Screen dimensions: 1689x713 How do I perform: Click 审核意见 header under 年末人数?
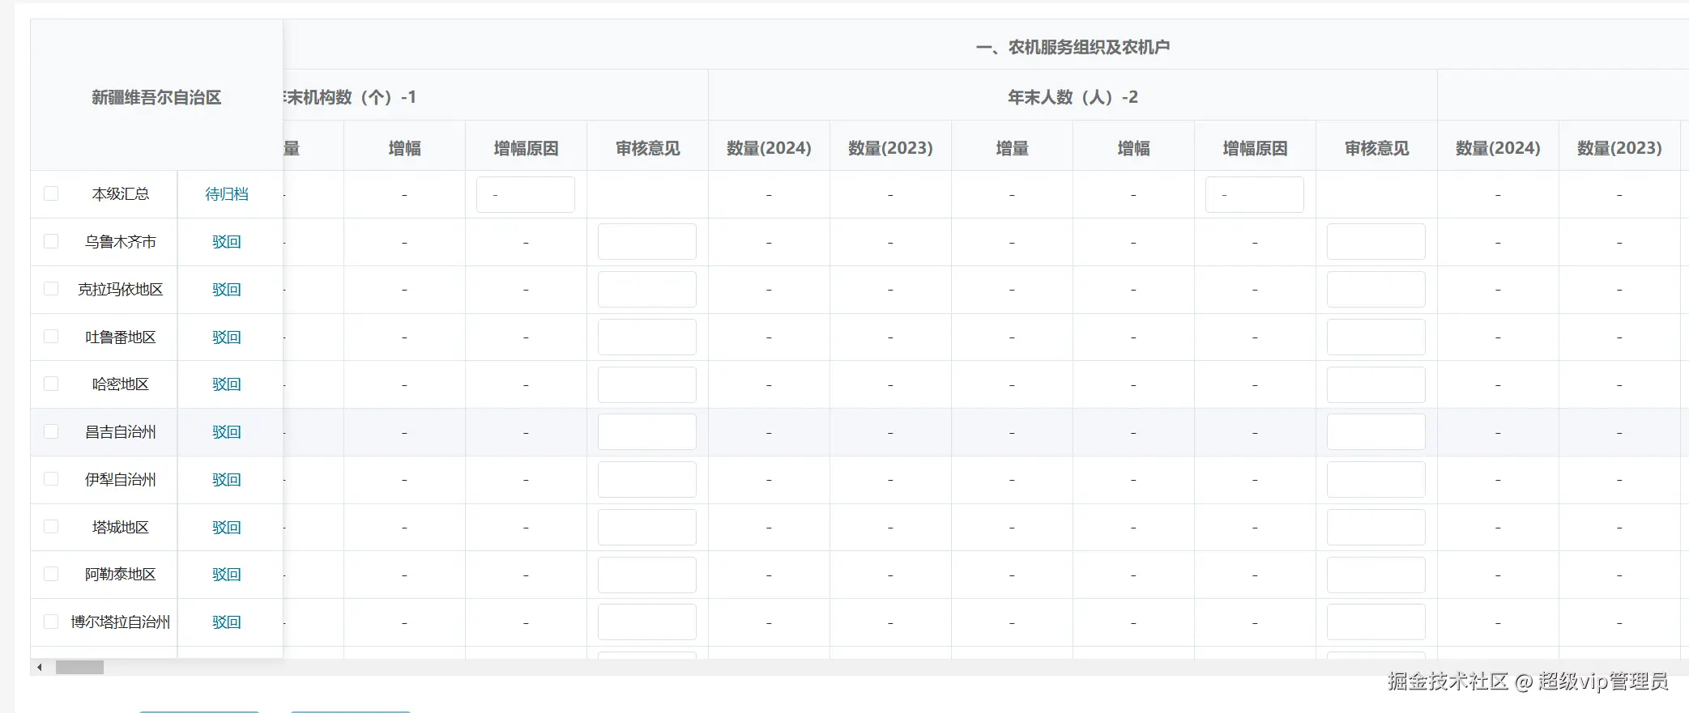[1376, 148]
